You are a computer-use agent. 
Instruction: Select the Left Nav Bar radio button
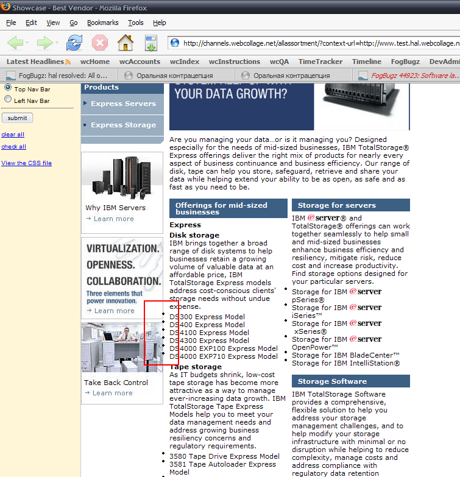(8, 99)
